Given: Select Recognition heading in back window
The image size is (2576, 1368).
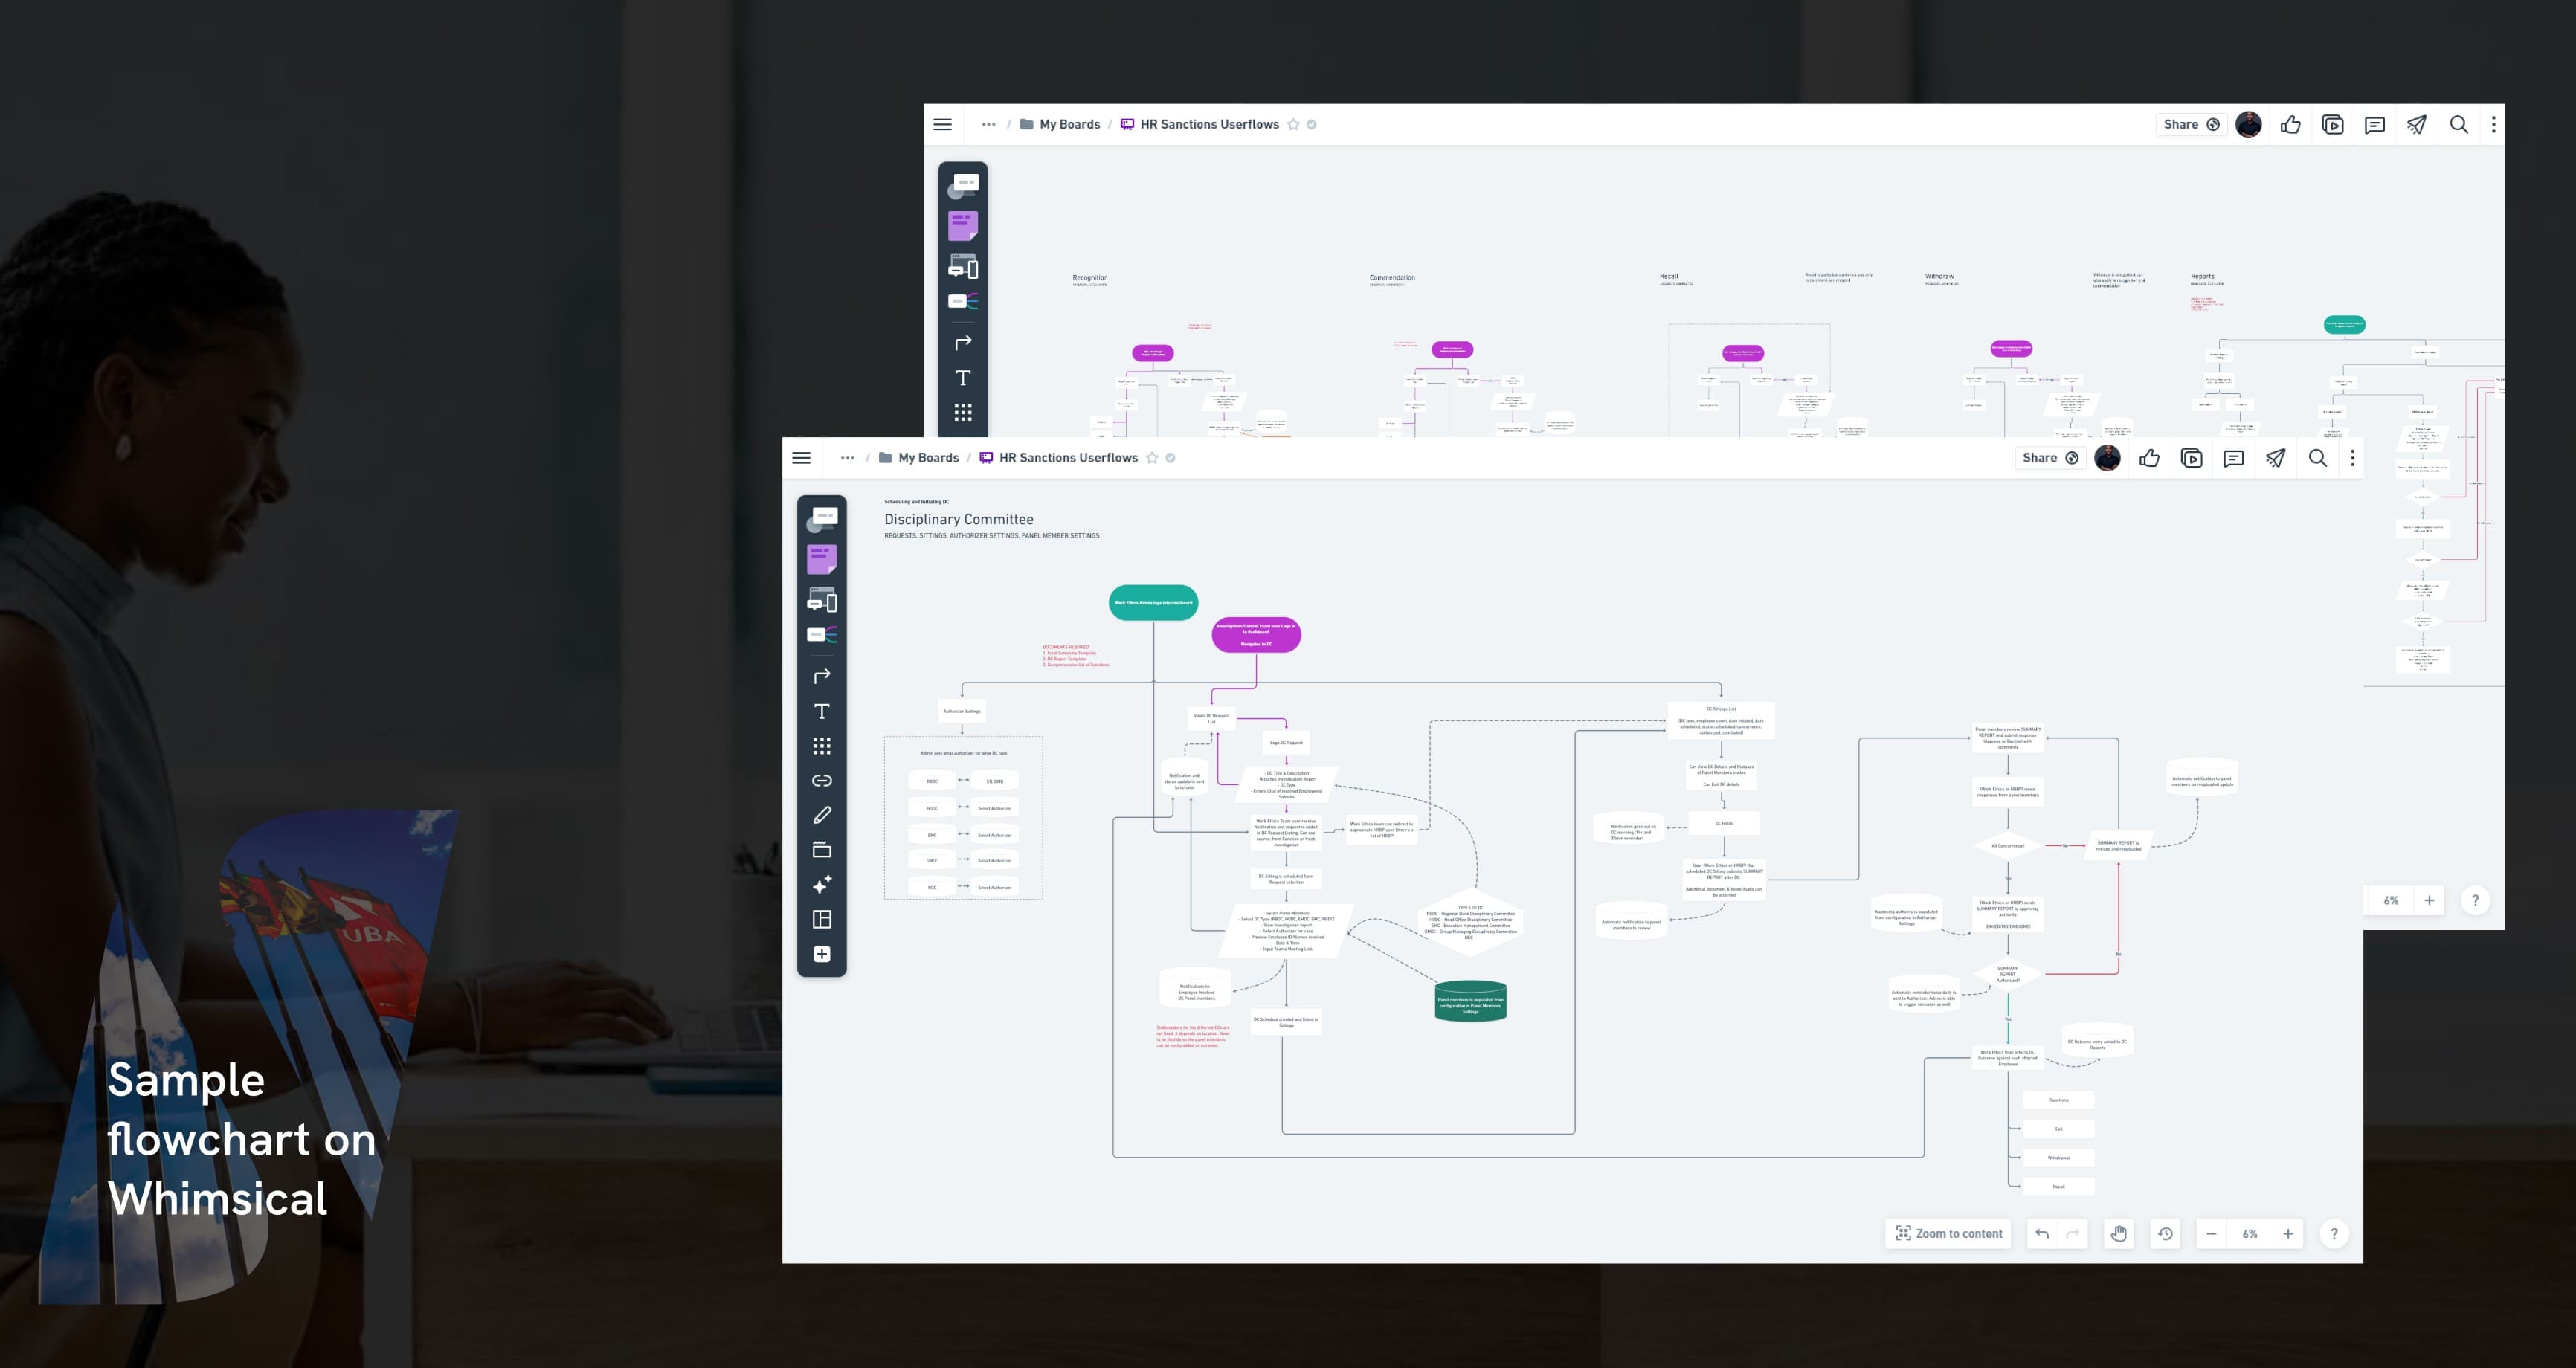Looking at the screenshot, I should tap(1089, 278).
